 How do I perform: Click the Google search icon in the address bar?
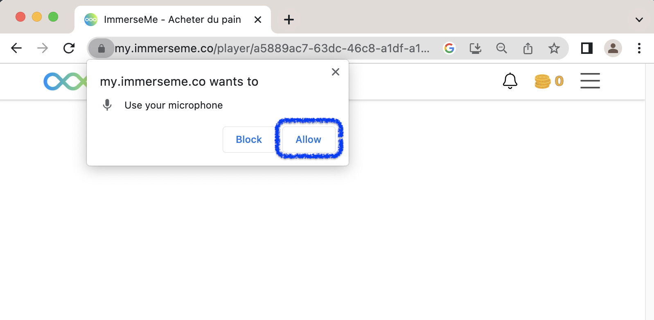click(x=449, y=48)
